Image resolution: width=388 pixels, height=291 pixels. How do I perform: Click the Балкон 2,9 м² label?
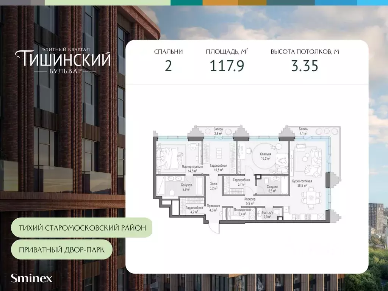coord(218,131)
